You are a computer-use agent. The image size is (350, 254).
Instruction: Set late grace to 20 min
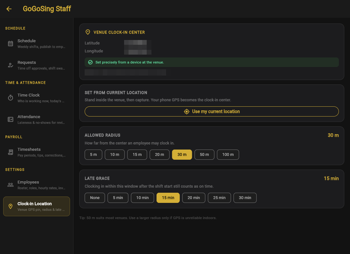click(194, 198)
